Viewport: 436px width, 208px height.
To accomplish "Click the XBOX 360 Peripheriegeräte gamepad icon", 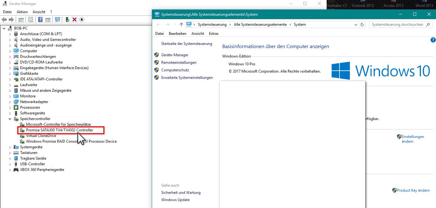I will tap(16, 170).
